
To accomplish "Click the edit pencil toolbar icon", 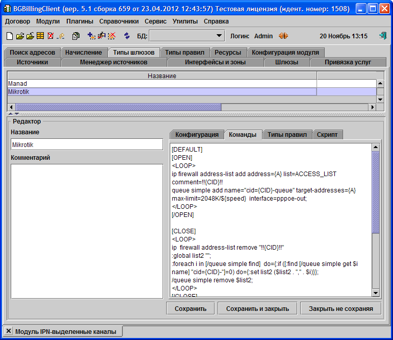I will (x=101, y=36).
